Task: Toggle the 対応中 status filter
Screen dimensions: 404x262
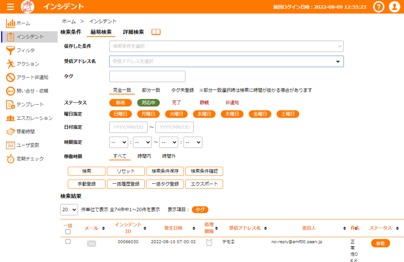Action: [148, 103]
